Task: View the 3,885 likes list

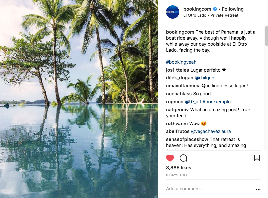Action: point(179,168)
